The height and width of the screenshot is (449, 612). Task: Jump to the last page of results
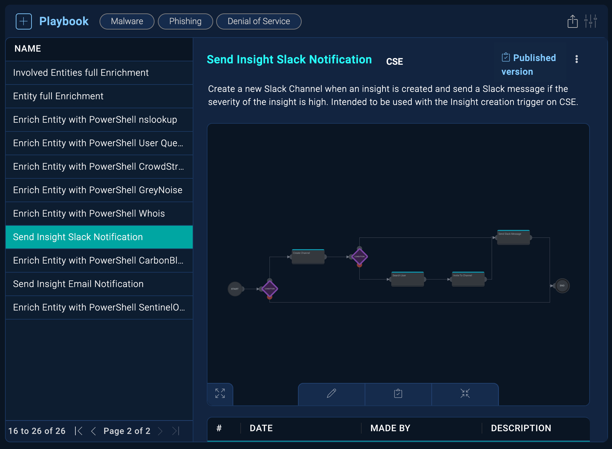tap(175, 431)
